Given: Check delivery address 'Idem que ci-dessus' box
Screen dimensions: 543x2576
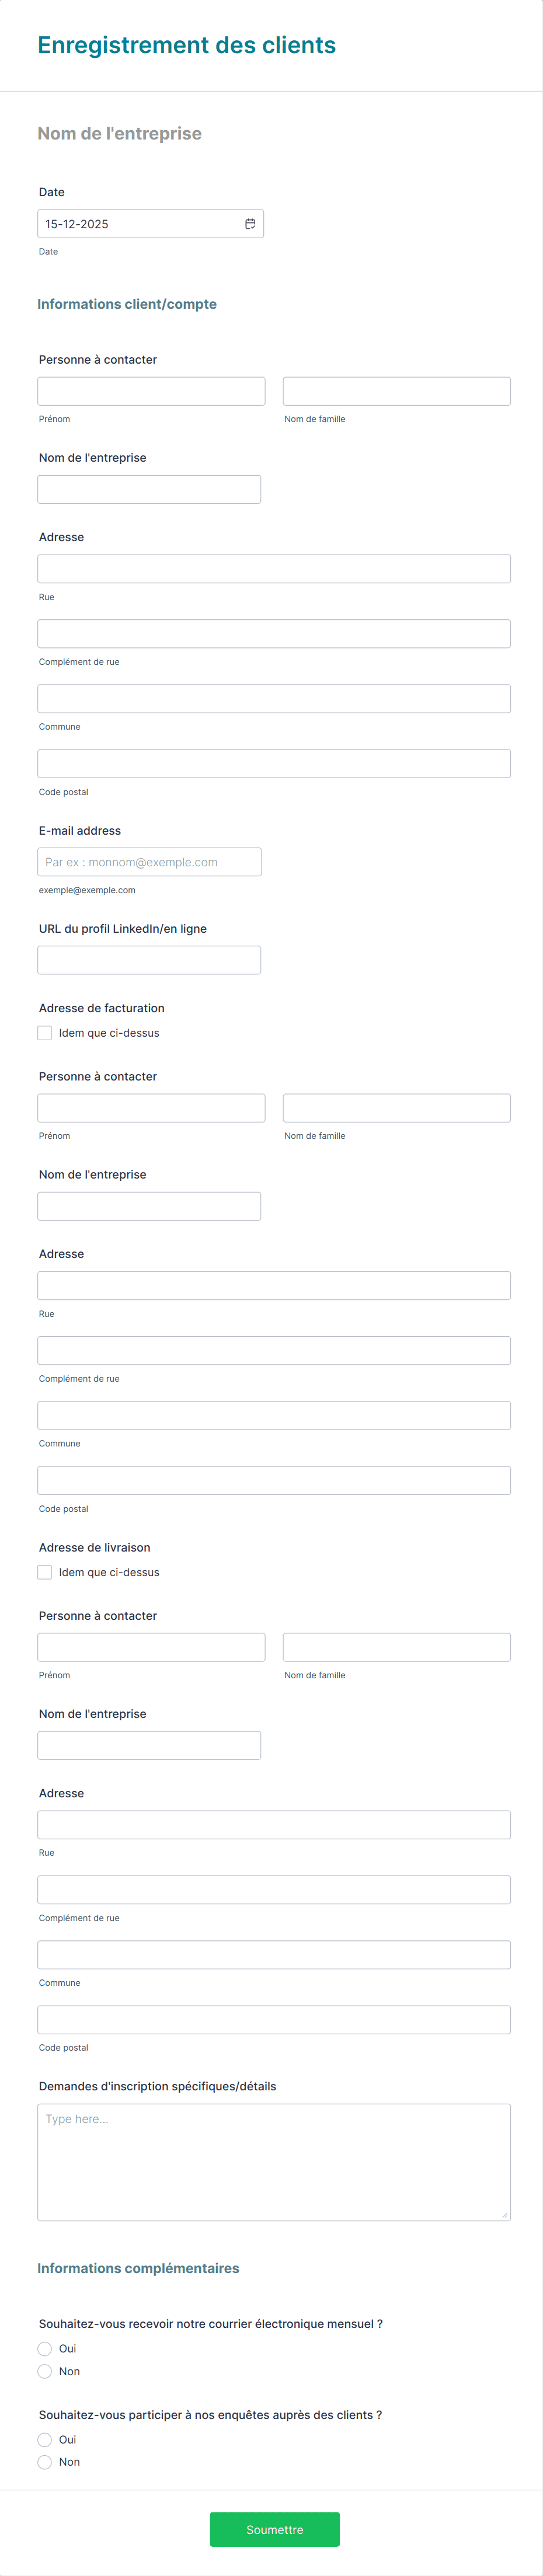Looking at the screenshot, I should pyautogui.click(x=45, y=1572).
